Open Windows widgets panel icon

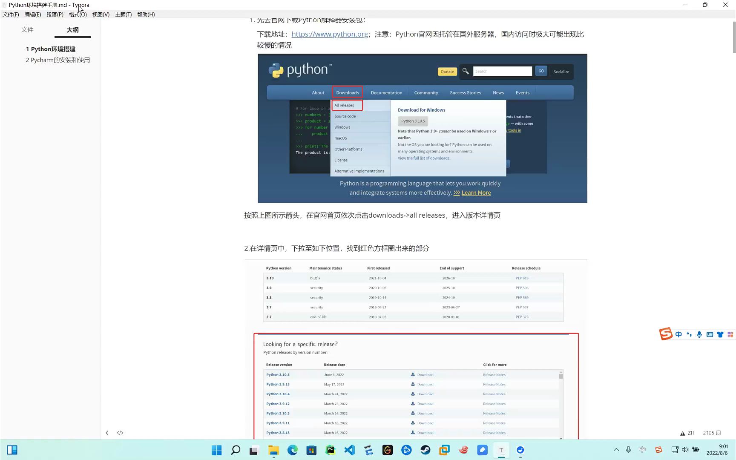(x=12, y=450)
